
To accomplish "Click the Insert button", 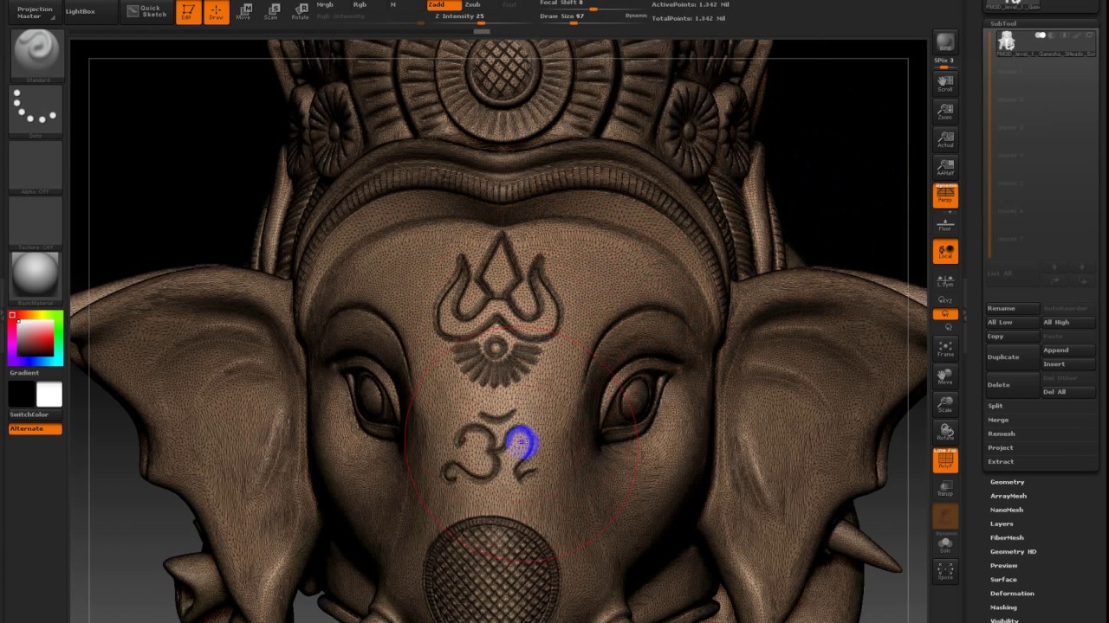I will [1068, 364].
